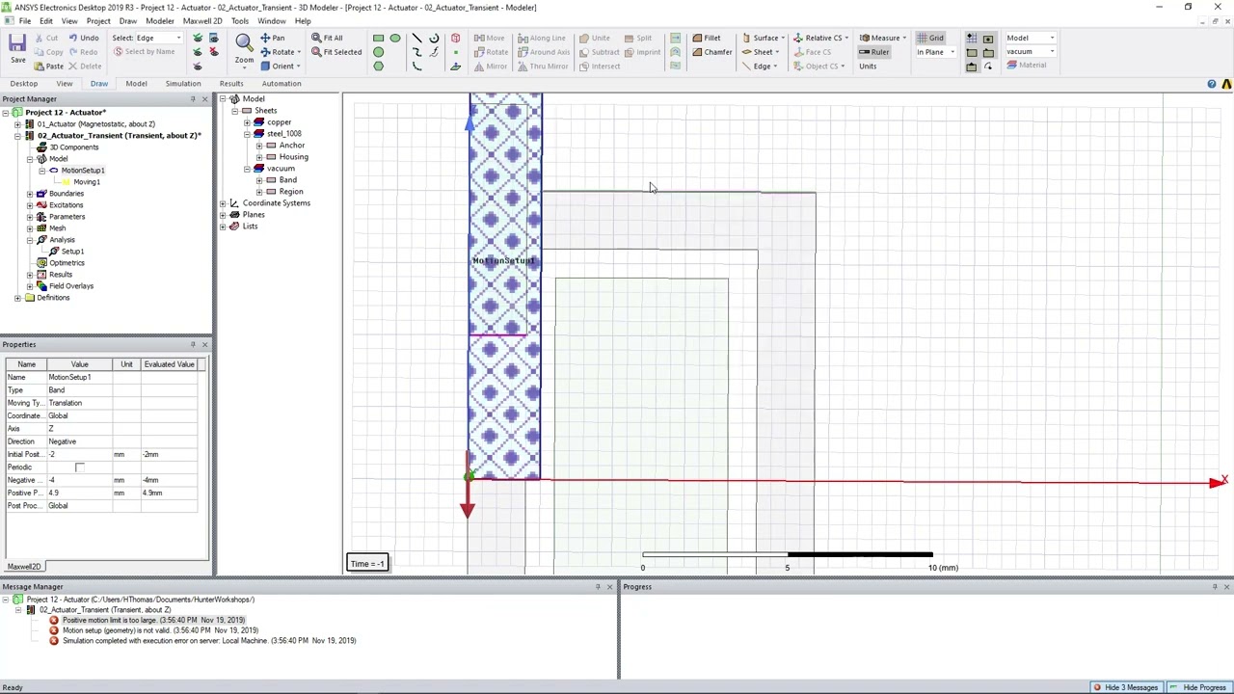Click the Optimetrics tree icon
The width and height of the screenshot is (1234, 694).
tap(41, 263)
